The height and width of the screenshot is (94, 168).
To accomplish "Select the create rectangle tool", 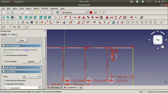I will pyautogui.click(x=83, y=22).
